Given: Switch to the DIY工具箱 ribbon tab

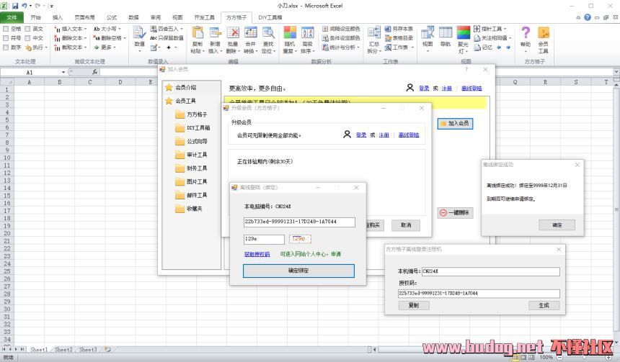Looking at the screenshot, I should pyautogui.click(x=270, y=17).
